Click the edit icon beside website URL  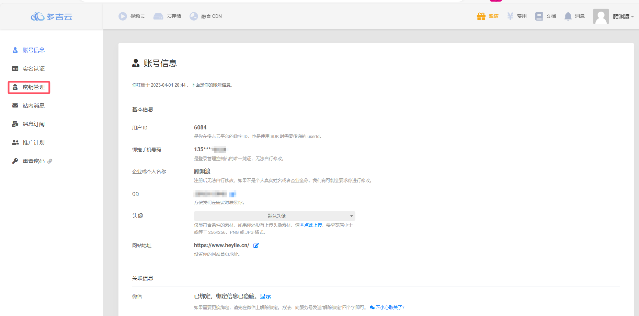[x=256, y=245]
